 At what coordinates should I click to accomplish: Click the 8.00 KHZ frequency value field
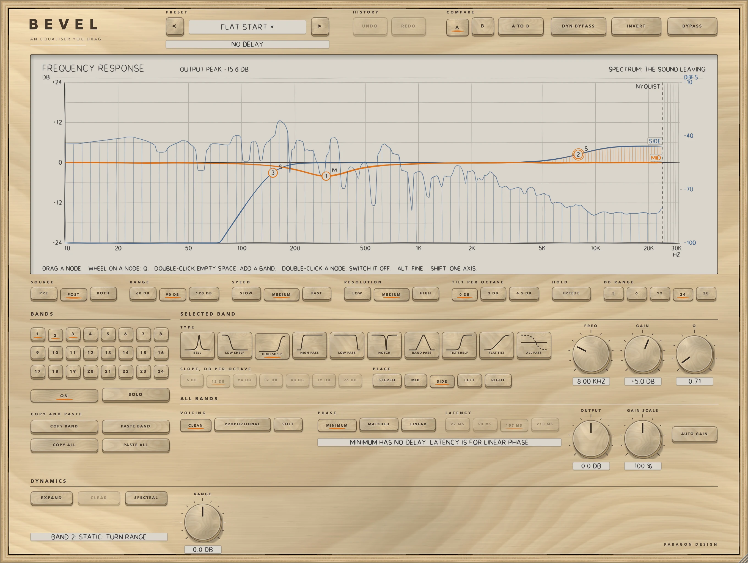click(x=591, y=381)
